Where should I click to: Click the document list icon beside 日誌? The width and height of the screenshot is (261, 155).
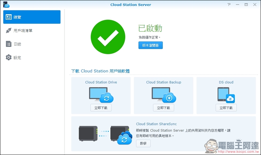point(8,44)
